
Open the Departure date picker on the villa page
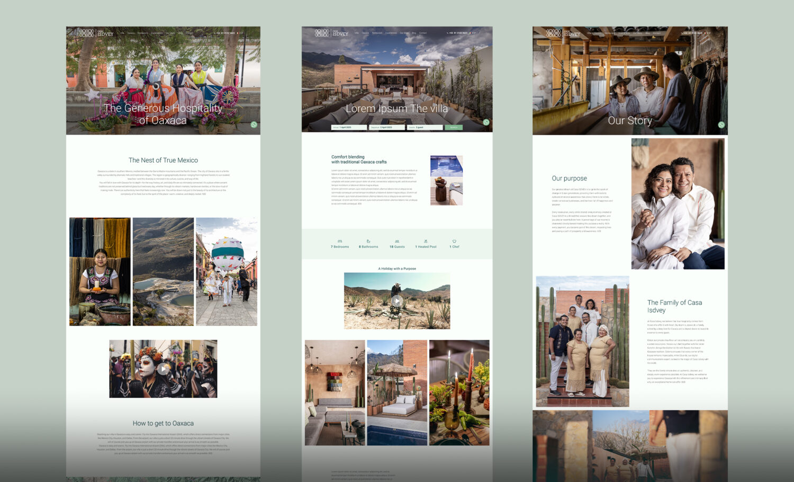coord(387,128)
